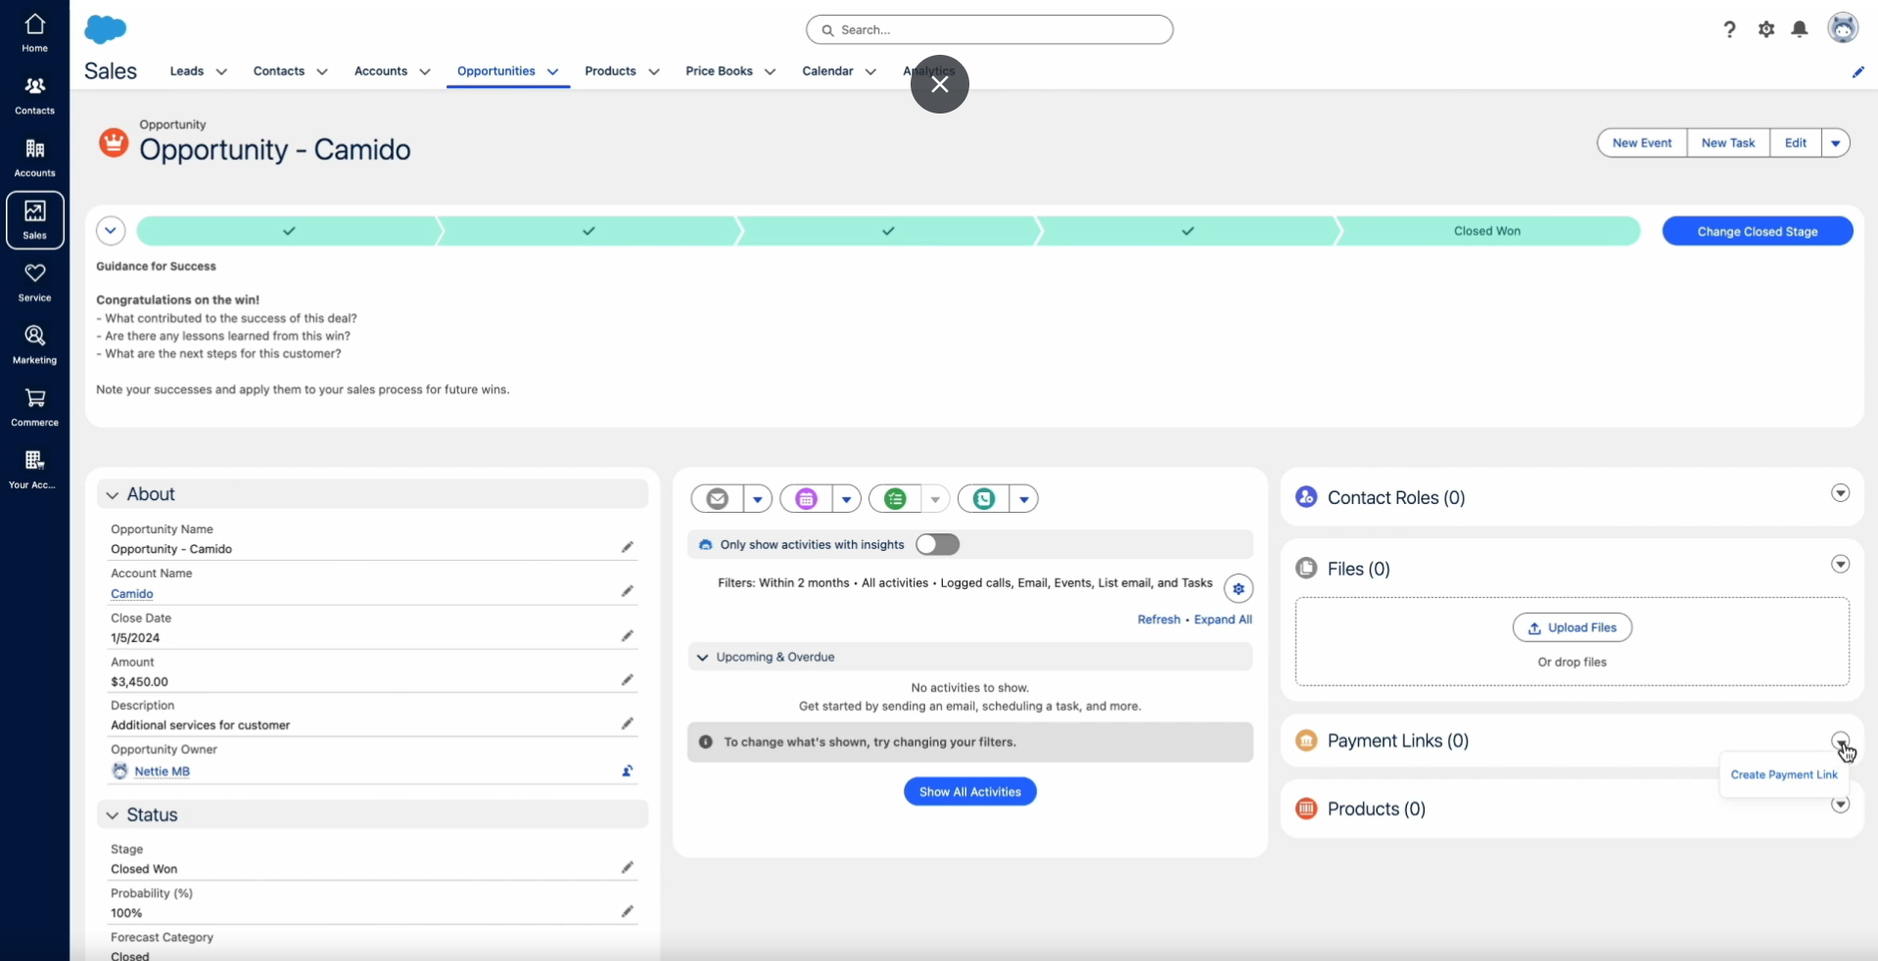1878x961 pixels.
Task: Open the event action dropdown arrow
Action: point(847,499)
